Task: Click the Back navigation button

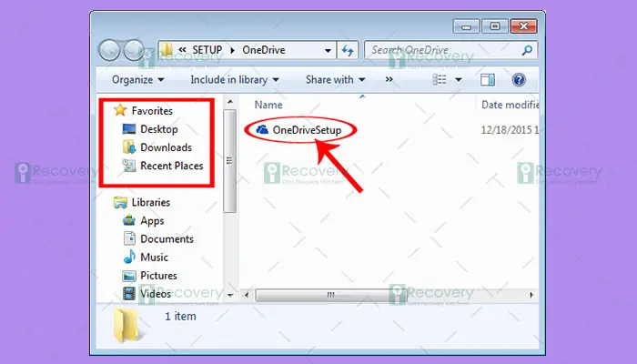Action: coord(109,50)
